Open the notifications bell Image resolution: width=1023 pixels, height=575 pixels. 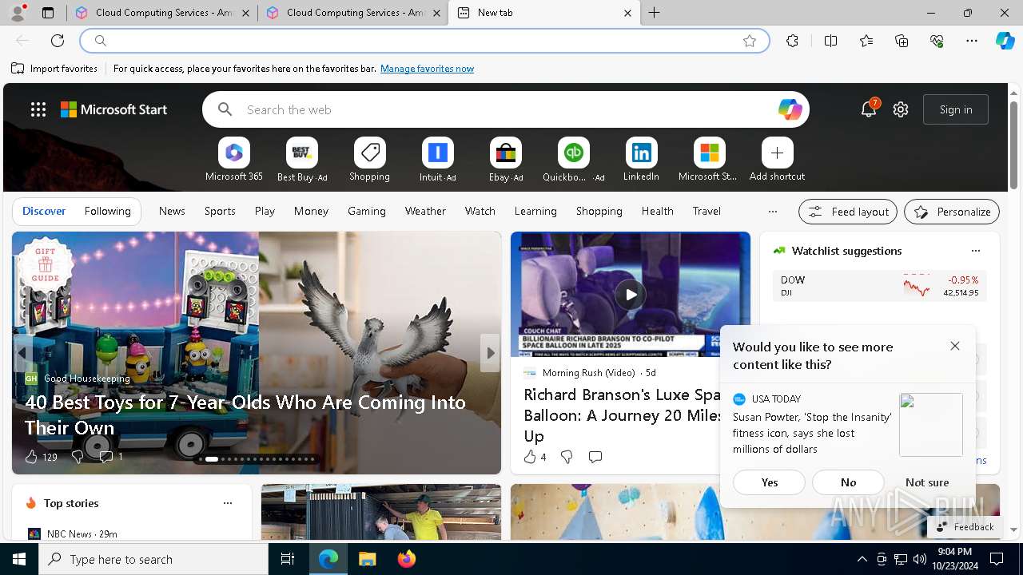[x=869, y=109]
